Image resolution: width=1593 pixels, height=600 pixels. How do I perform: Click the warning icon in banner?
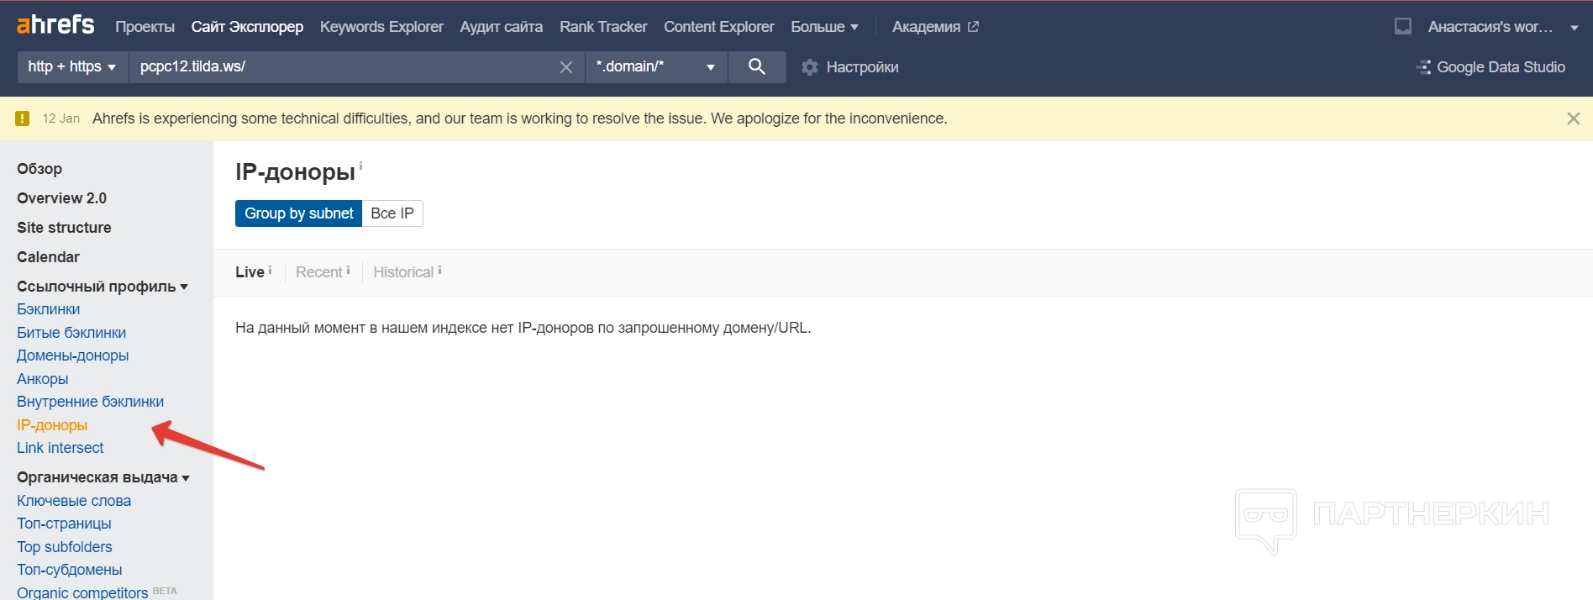click(x=23, y=118)
